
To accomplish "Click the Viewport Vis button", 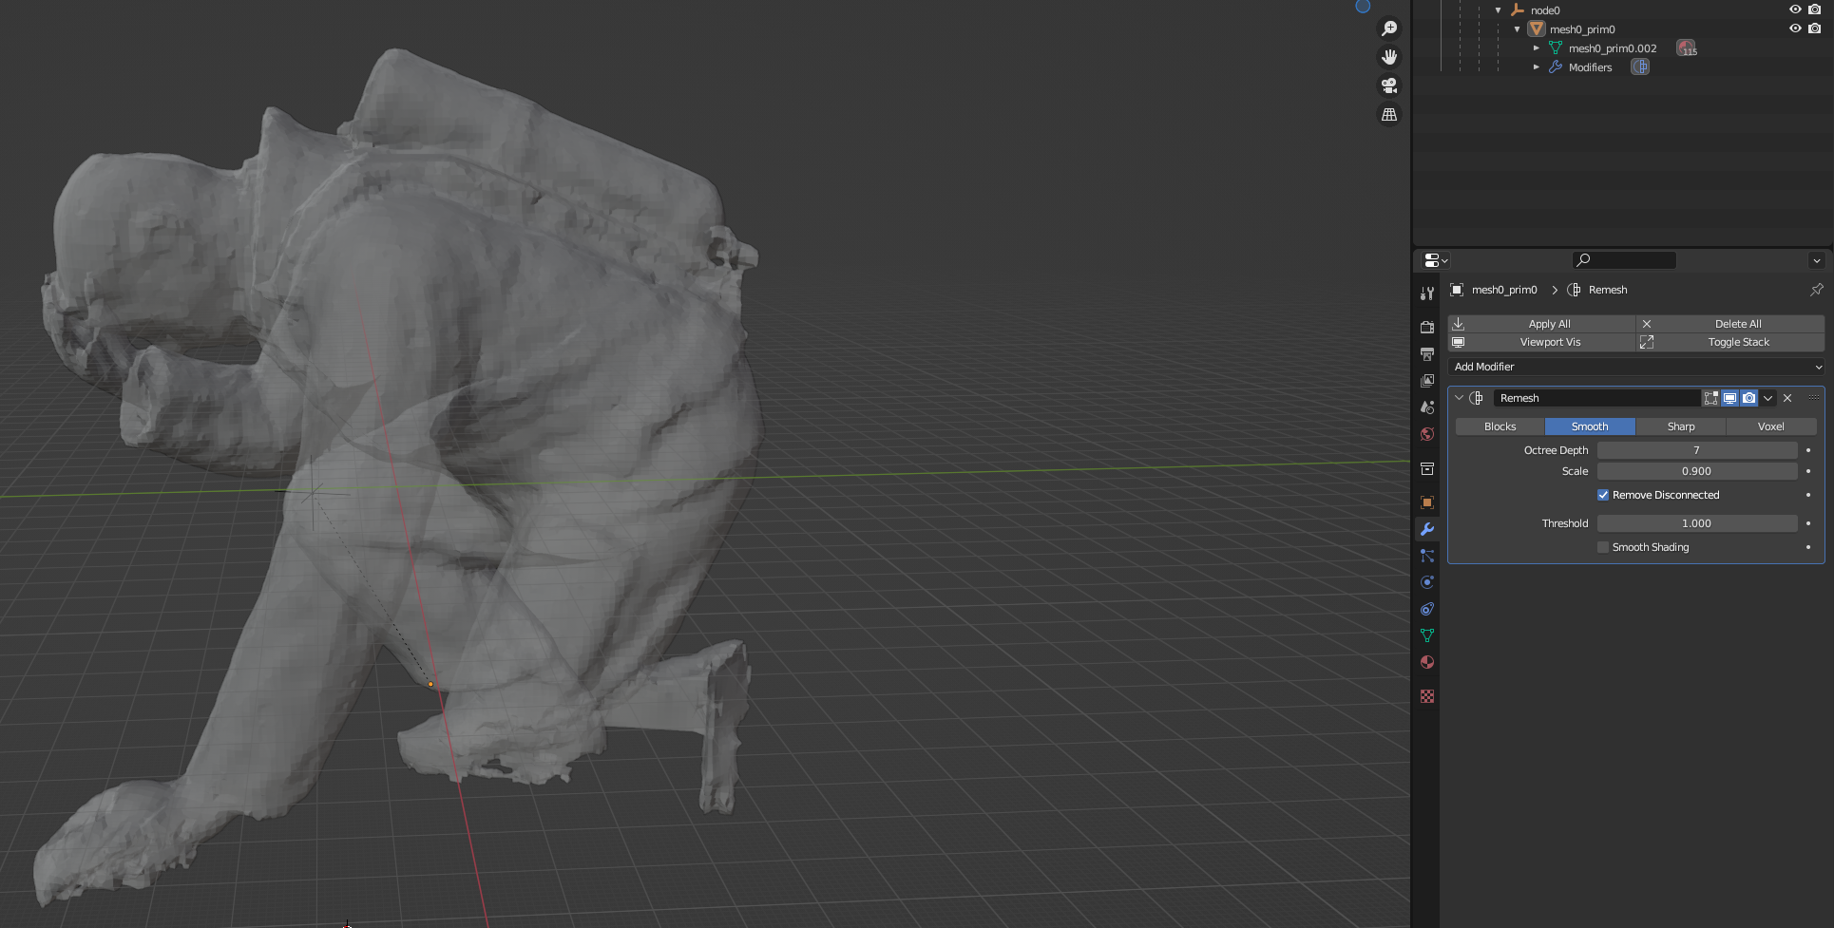I will [1541, 342].
